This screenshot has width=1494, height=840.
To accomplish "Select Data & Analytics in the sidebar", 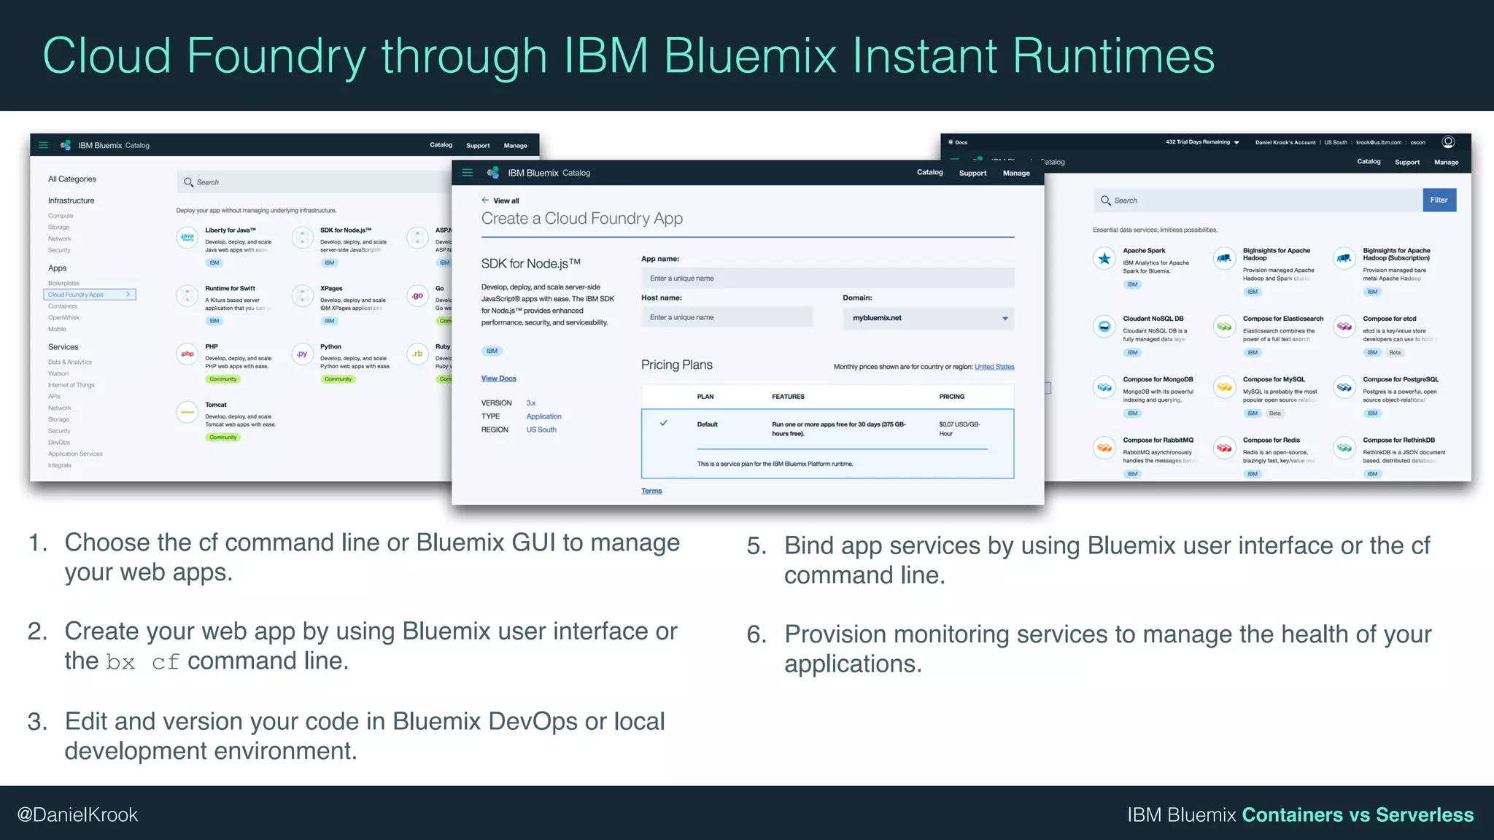I will pyautogui.click(x=70, y=362).
